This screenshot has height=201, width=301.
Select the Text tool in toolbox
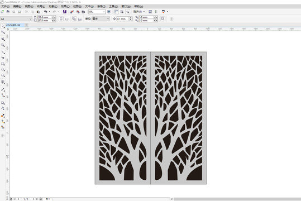(x=3, y=82)
